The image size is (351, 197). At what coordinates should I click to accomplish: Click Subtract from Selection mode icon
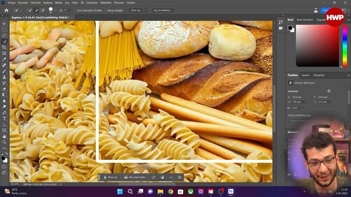click(x=43, y=10)
